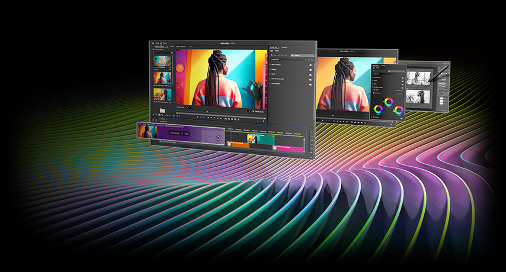Click the Highlights color wheel in floating panel
This screenshot has height=272, width=506.
(x=399, y=110)
